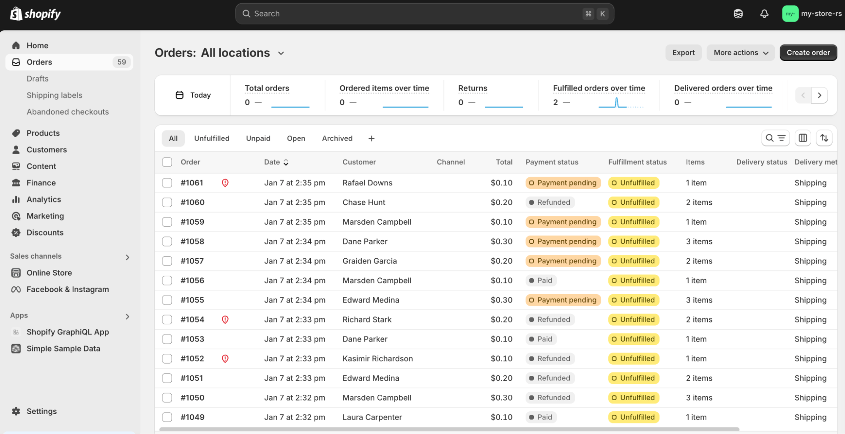Open Orders in sidebar
The image size is (845, 434).
[x=69, y=62]
